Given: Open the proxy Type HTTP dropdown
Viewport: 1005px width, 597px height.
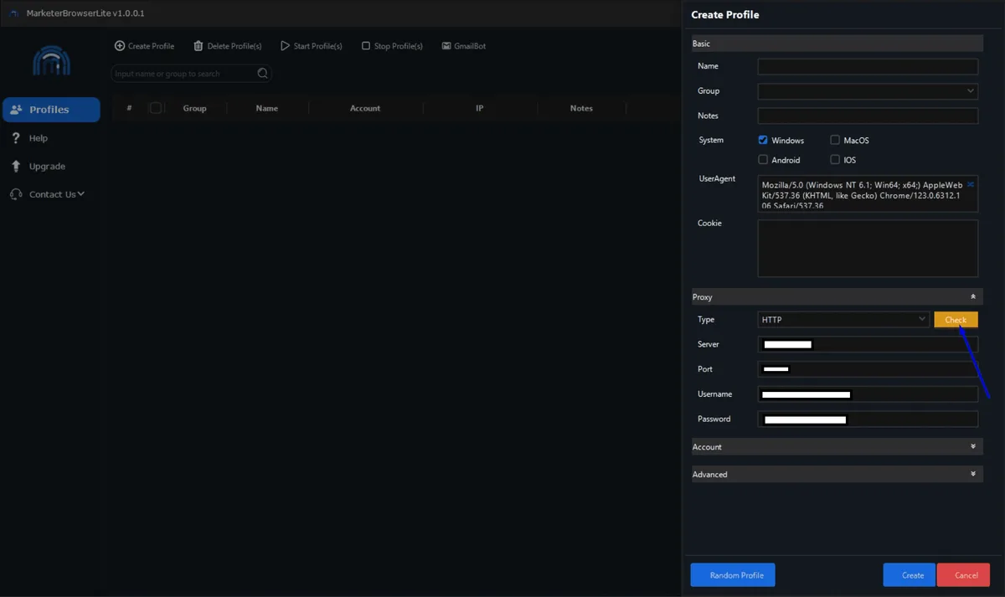Looking at the screenshot, I should pyautogui.click(x=843, y=319).
